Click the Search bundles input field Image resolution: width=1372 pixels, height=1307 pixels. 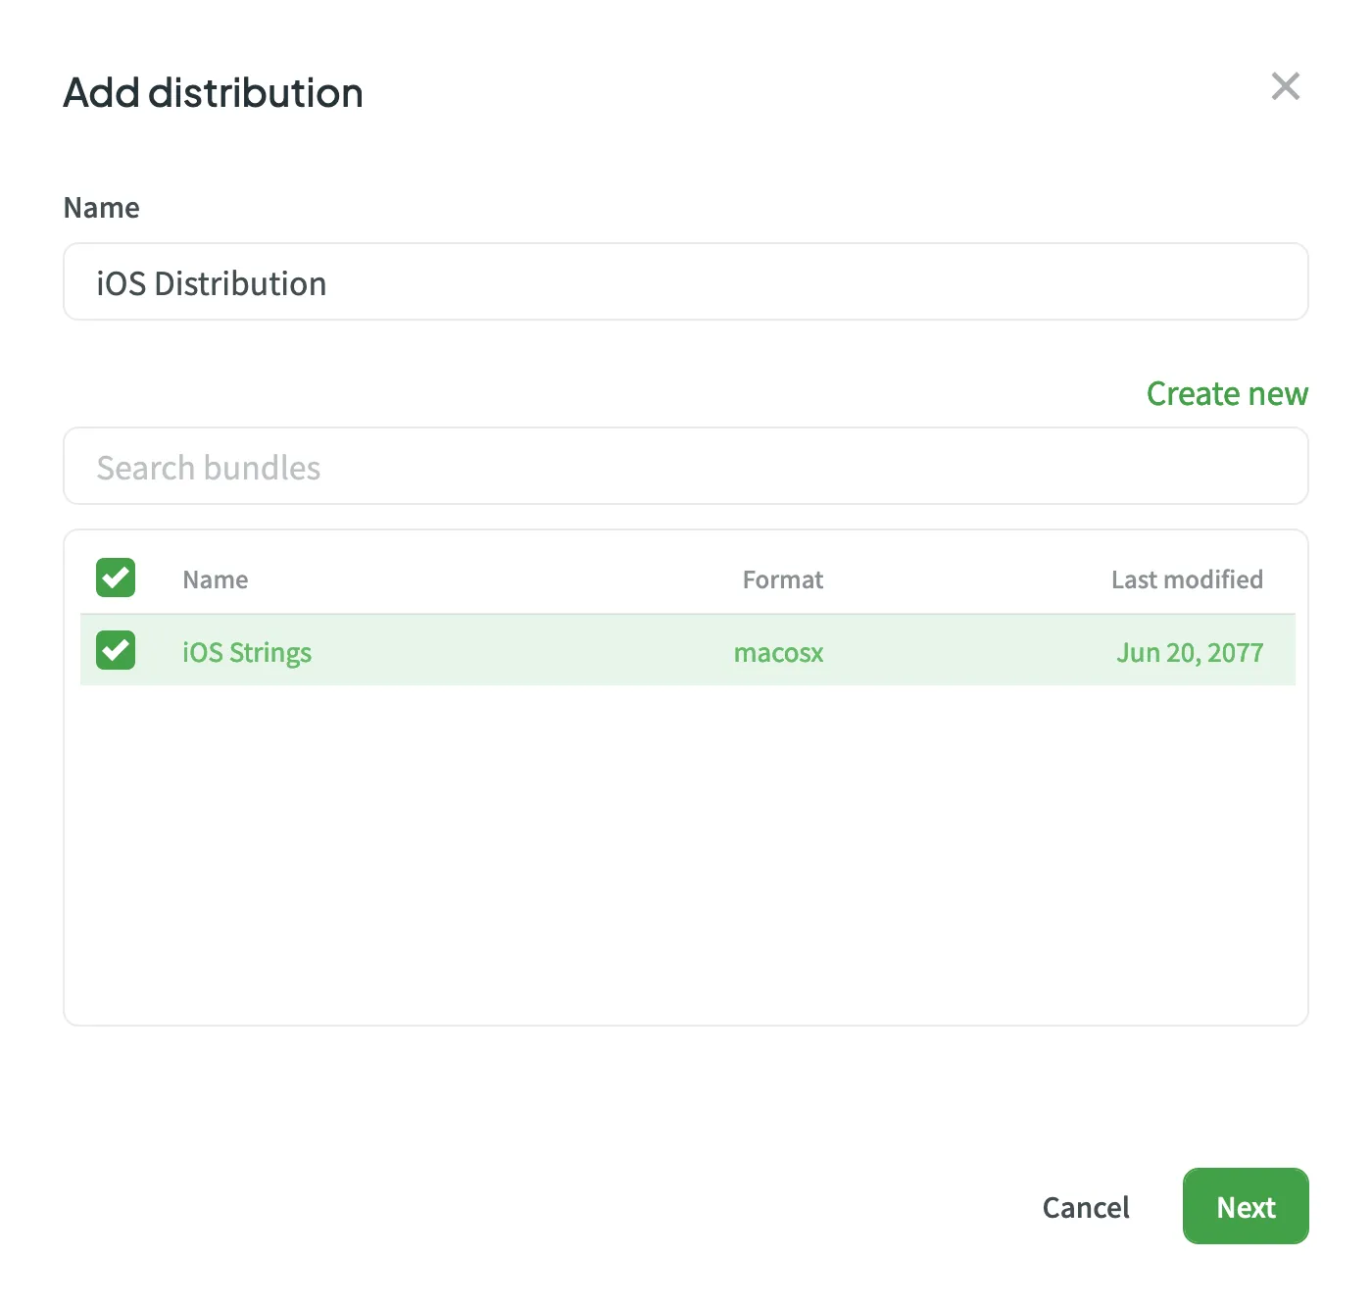686,467
